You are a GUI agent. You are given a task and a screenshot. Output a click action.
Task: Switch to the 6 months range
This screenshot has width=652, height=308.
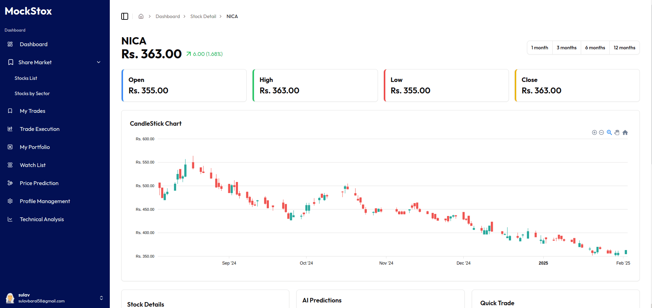[x=595, y=48]
